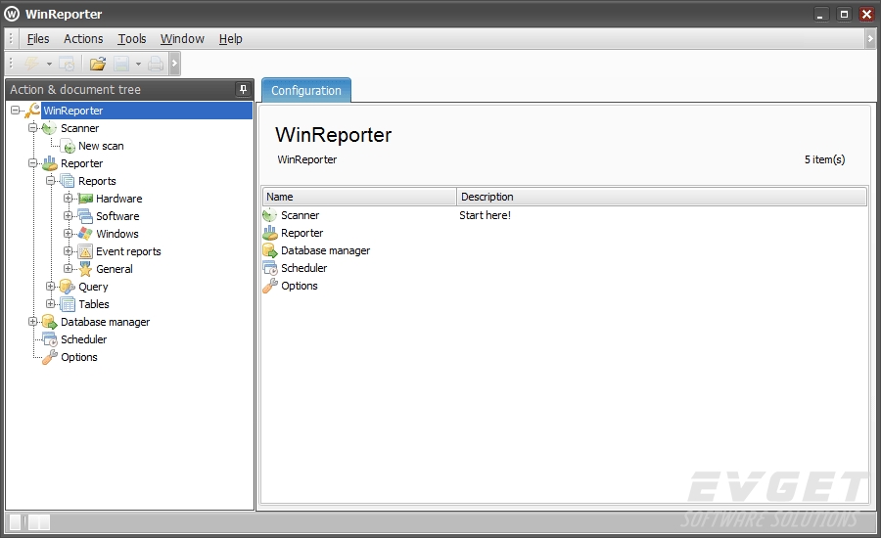
Task: Select the Options tree label
Action: tap(79, 357)
